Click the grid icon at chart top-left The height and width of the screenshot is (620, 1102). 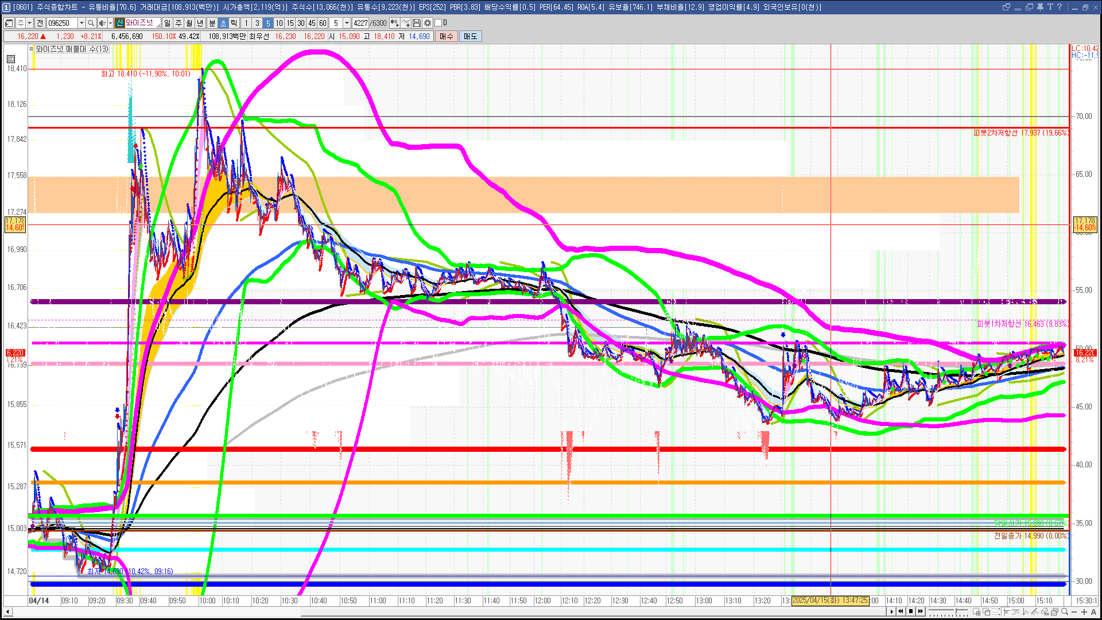point(11,59)
